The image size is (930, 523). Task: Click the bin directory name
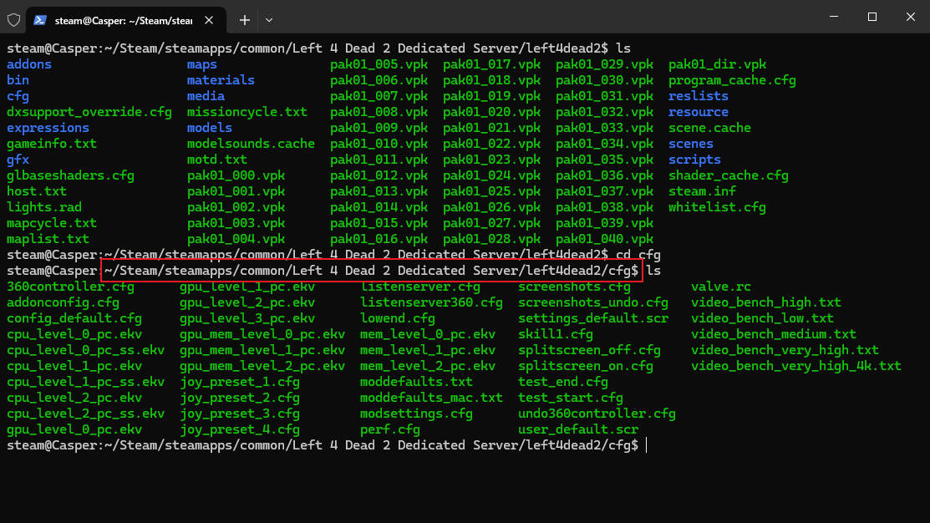18,80
